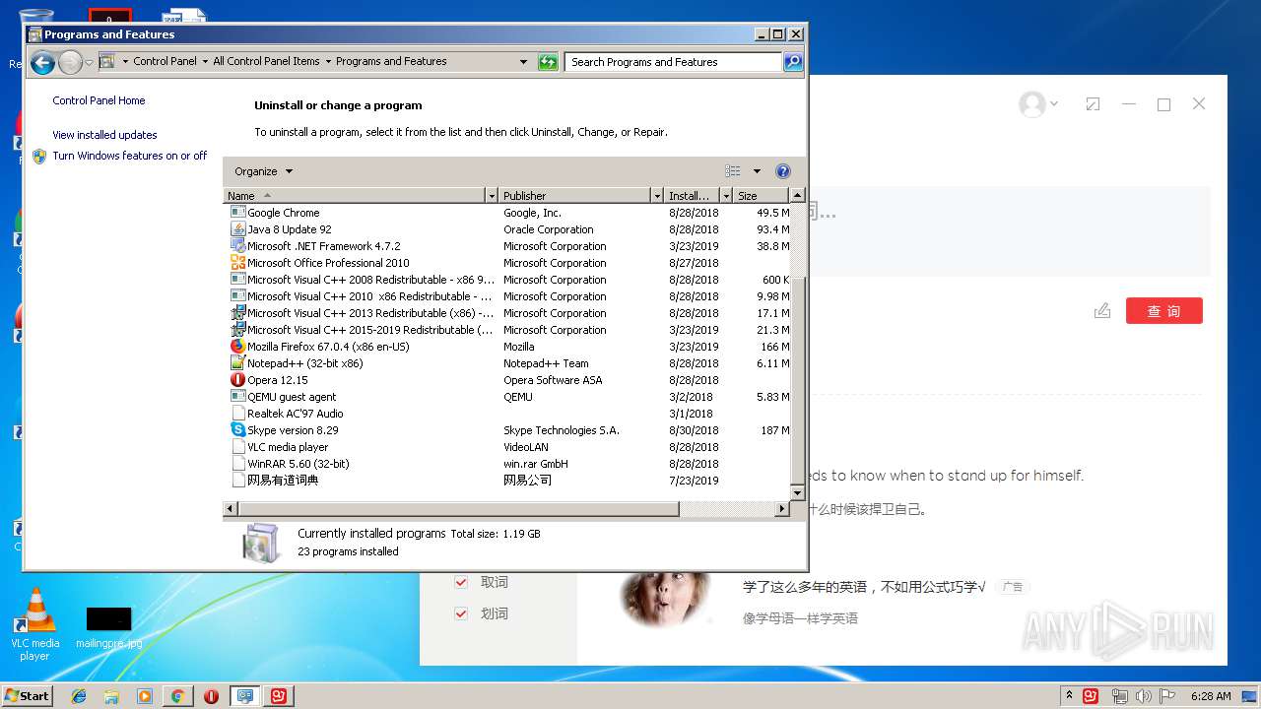Viewport: 1261px width, 709px height.
Task: Click the Youdao dictionary taskbar button
Action: point(279,696)
